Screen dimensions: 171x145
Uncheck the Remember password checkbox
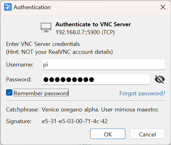tap(9, 92)
